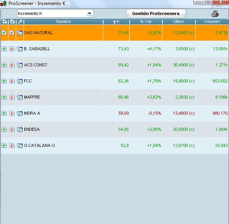Click the red down arrow for MAPFRE
Image resolution: width=229 pixels, height=224 pixels.
(12, 97)
